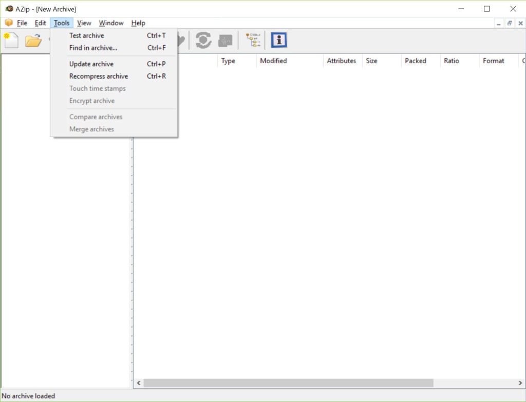Image resolution: width=526 pixels, height=402 pixels.
Task: Sort by the Ratio column header
Action: point(460,61)
